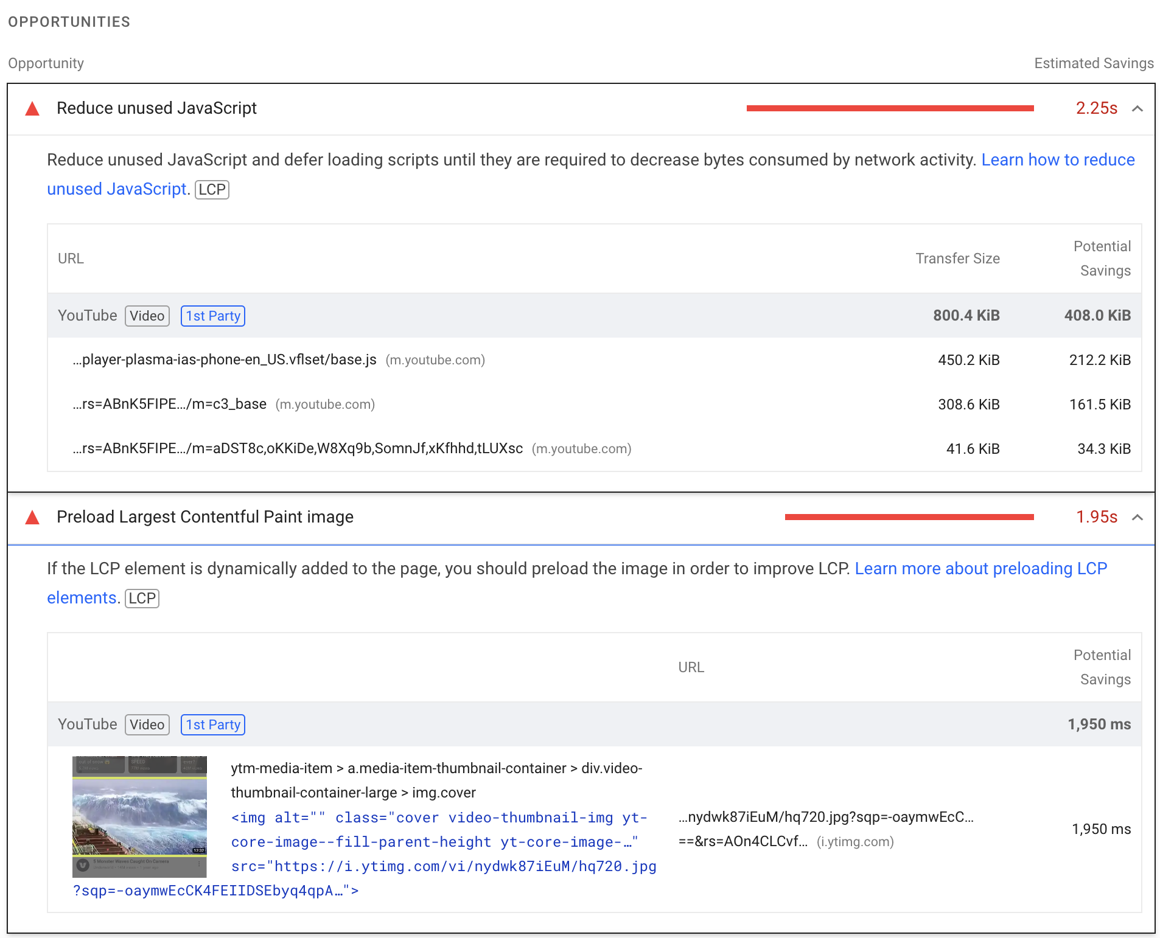This screenshot has width=1160, height=938.
Task: Click the monster waves video thumbnail
Action: [139, 815]
